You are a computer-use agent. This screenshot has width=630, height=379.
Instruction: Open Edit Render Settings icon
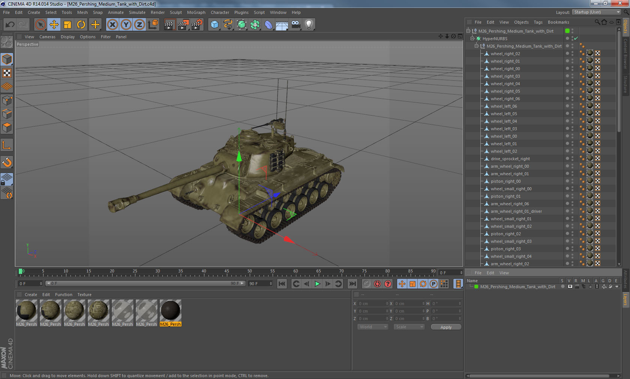point(197,25)
